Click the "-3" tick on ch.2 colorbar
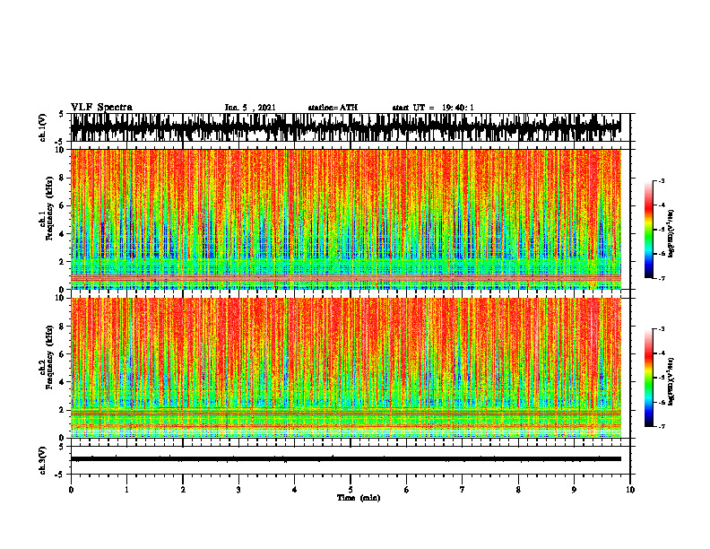Viewport: 710px width, 549px height. (x=662, y=329)
